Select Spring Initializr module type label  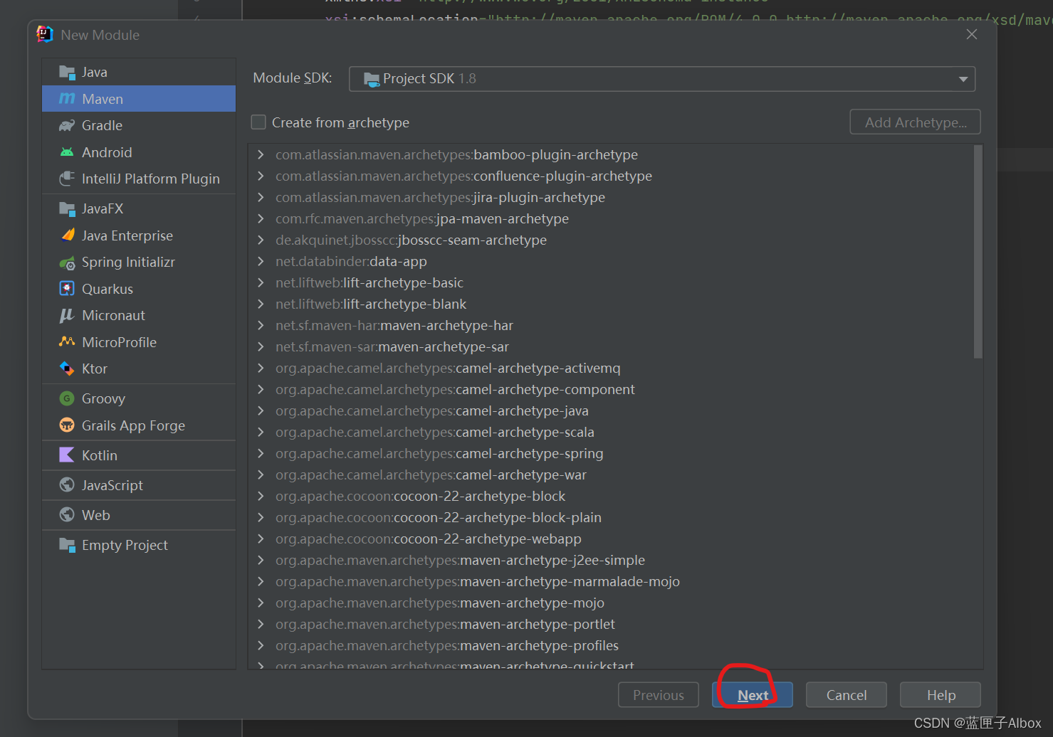pyautogui.click(x=128, y=263)
